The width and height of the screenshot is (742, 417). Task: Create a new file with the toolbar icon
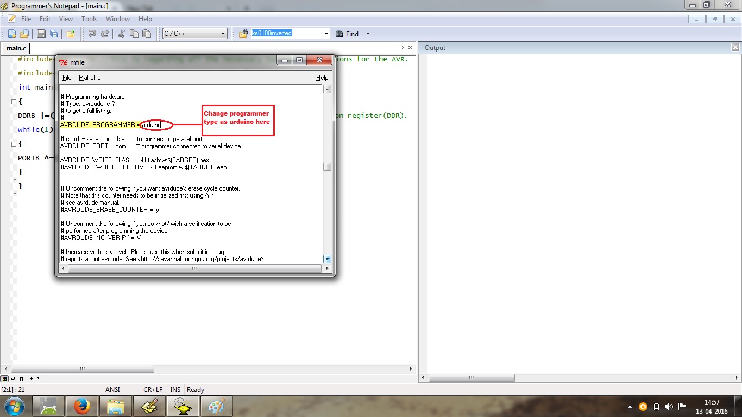pyautogui.click(x=12, y=34)
